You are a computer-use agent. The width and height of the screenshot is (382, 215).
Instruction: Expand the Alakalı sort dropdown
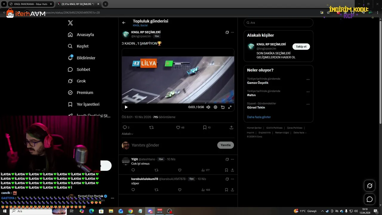point(127,134)
